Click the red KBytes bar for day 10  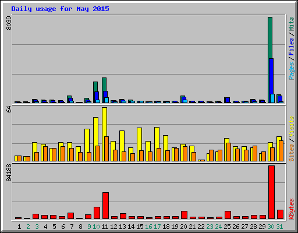[x=97, y=213]
